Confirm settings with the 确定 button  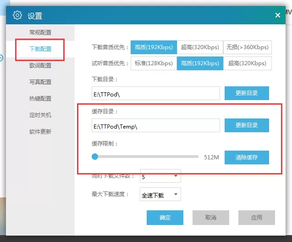pyautogui.click(x=165, y=218)
